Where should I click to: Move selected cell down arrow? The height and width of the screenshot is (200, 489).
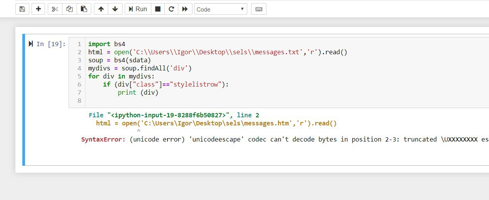pyautogui.click(x=115, y=9)
